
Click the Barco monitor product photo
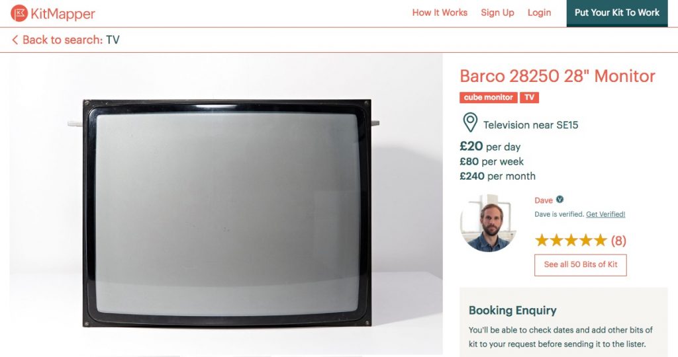[226, 204]
